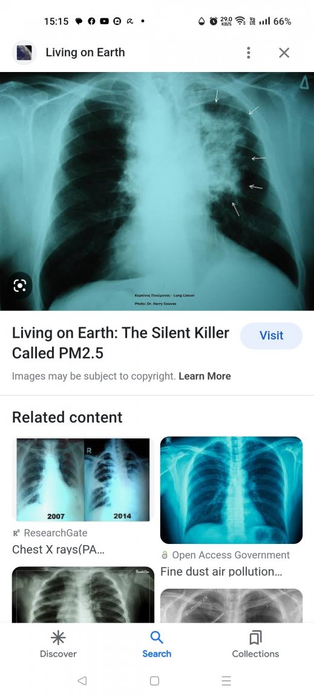Tap the Discover asterisk icon
The image size is (314, 697).
tap(58, 638)
